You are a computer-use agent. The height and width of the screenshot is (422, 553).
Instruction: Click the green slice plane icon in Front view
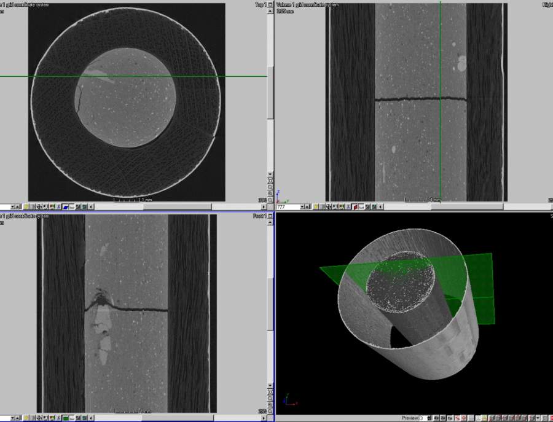pos(65,418)
